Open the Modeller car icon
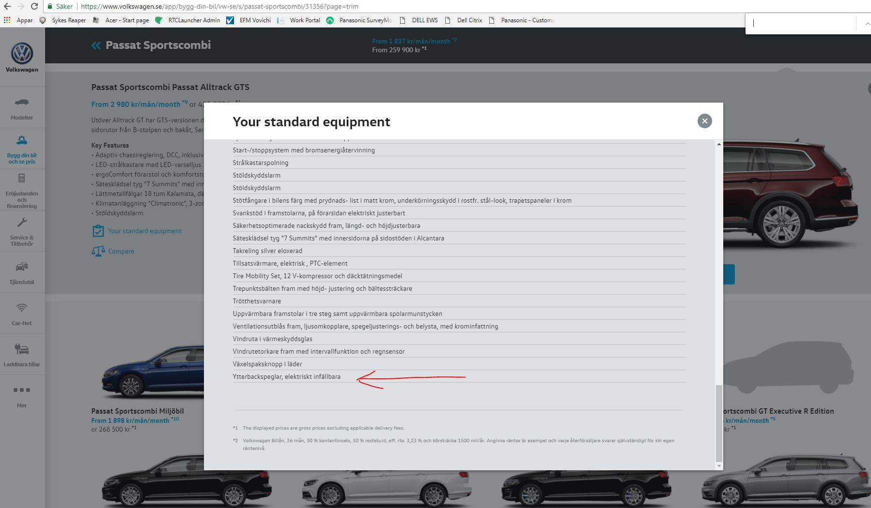Screen dimensions: 871x508 (x=22, y=102)
